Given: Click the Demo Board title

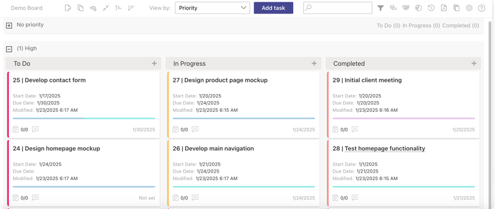Looking at the screenshot, I should coord(27,8).
